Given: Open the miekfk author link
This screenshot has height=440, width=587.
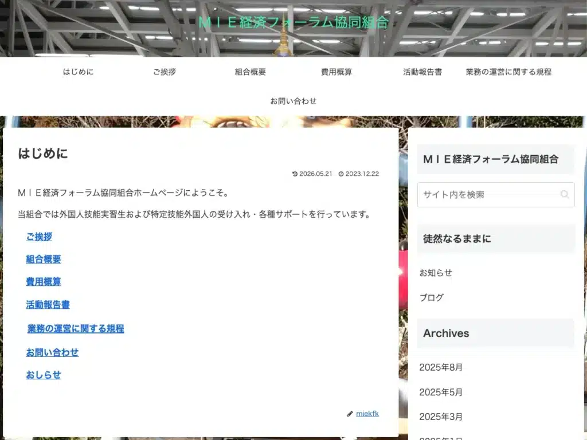Looking at the screenshot, I should pos(367,414).
